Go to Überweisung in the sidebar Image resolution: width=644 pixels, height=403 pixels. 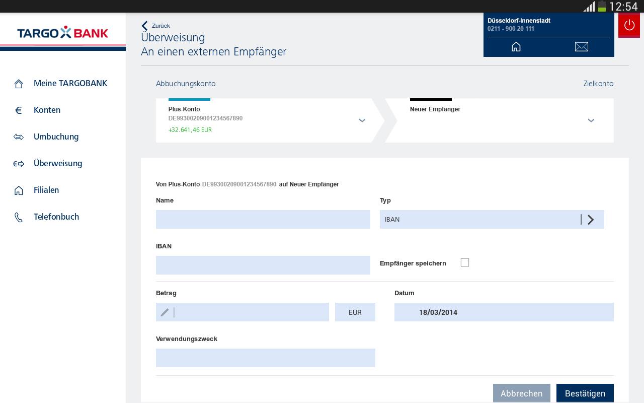[x=58, y=164]
